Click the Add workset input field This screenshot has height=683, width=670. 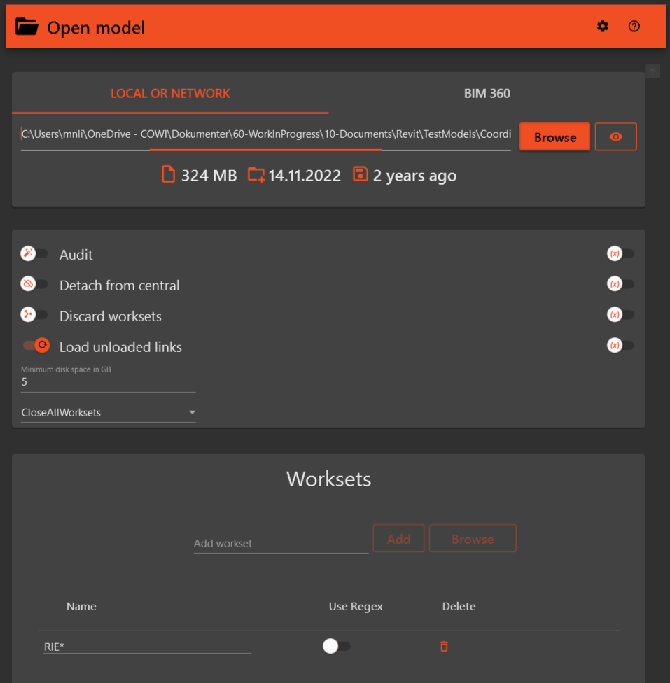point(280,543)
